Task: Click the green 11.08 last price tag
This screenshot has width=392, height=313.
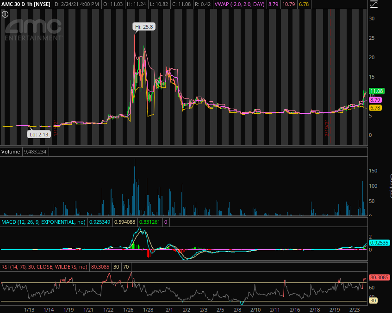Action: pyautogui.click(x=377, y=91)
